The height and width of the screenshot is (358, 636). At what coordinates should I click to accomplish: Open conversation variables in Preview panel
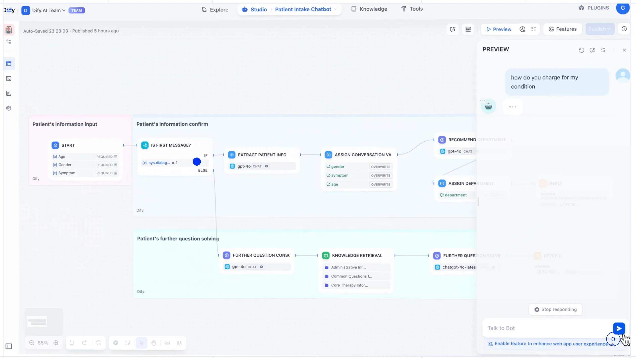pyautogui.click(x=592, y=50)
